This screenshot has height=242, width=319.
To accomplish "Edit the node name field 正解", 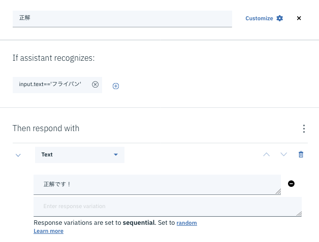I will pyautogui.click(x=122, y=18).
